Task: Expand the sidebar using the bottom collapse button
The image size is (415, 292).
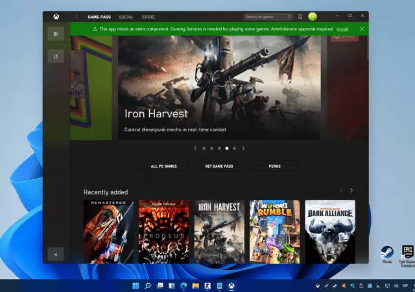Action: point(56,254)
